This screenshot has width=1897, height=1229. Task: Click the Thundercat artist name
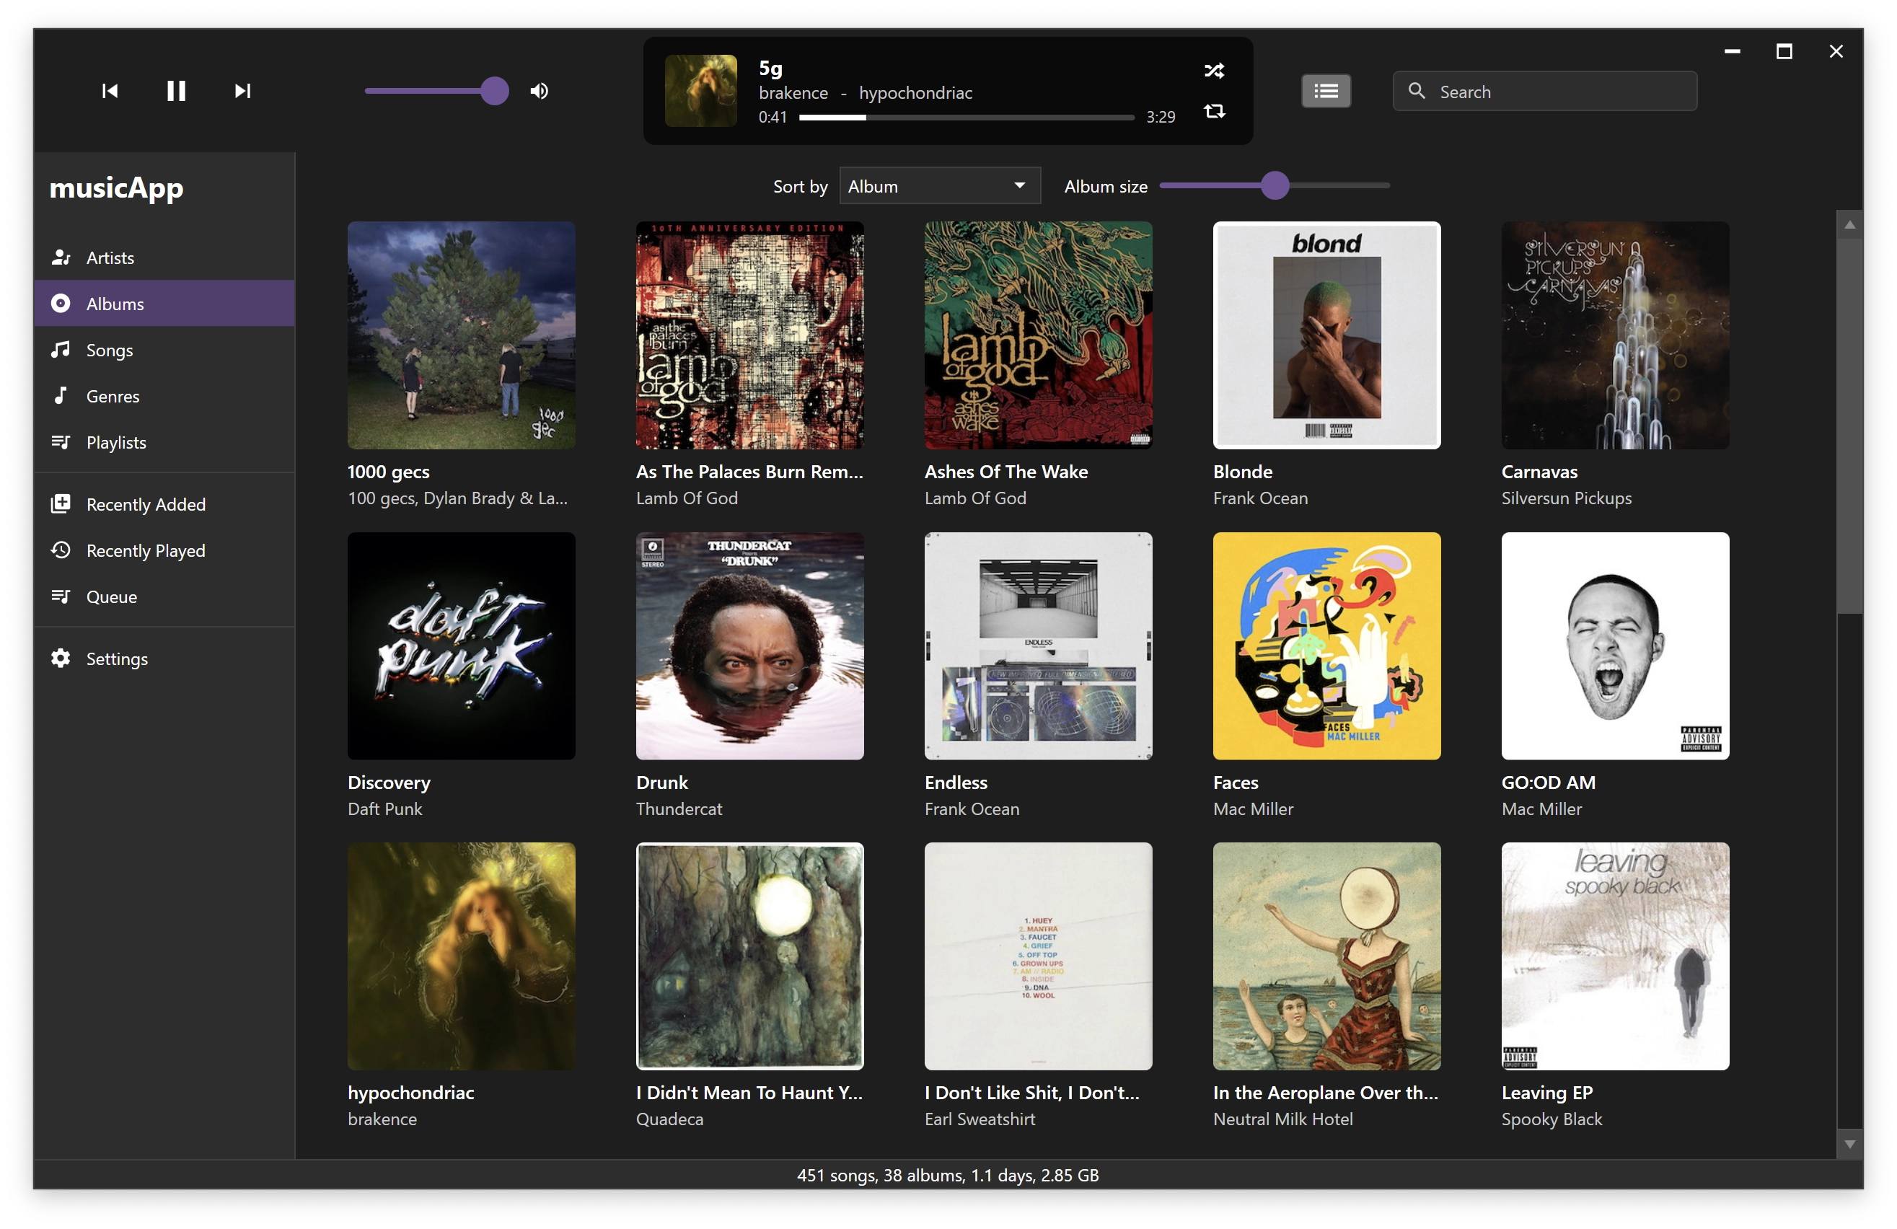pos(679,809)
